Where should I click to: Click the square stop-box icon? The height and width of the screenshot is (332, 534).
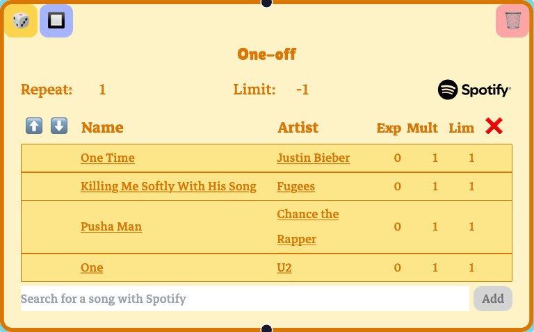[56, 21]
